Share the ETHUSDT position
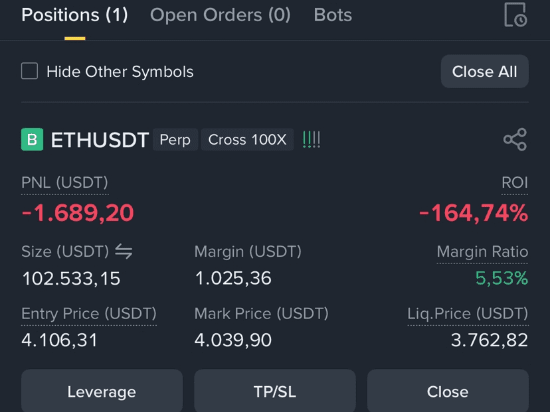 [x=515, y=139]
